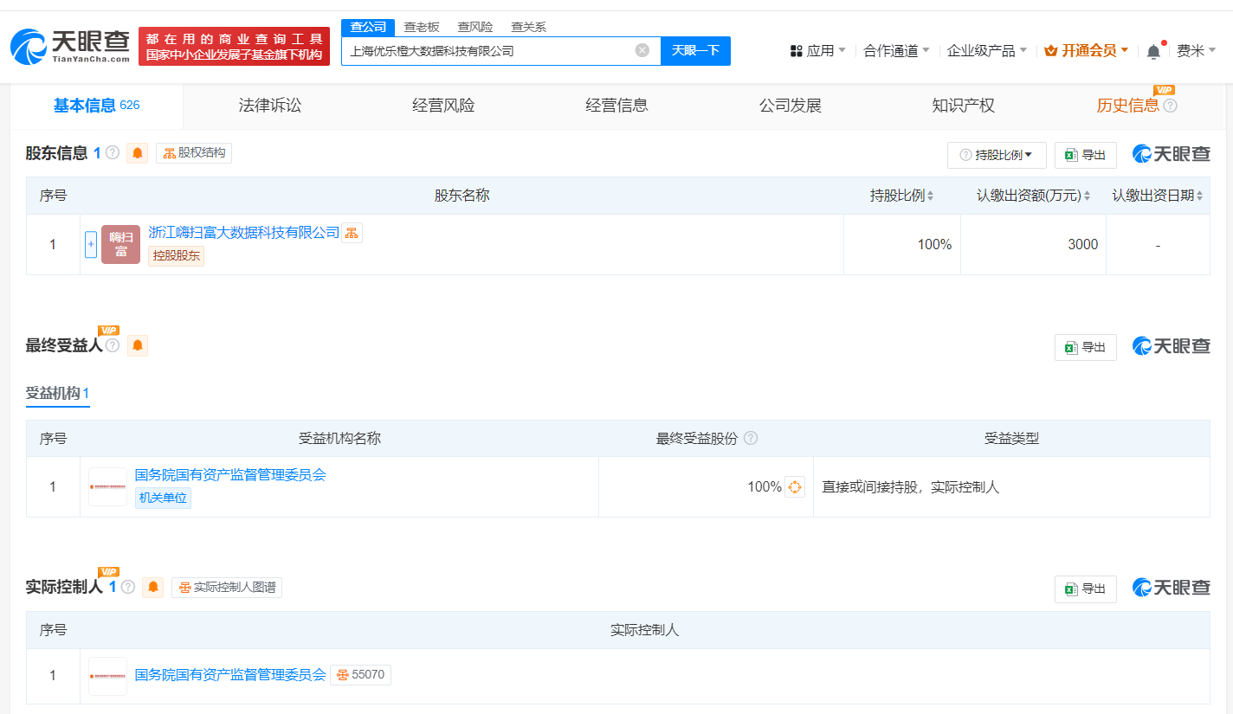Screen dimensions: 1233x714
Task: Click help icon beside 历史信息 tab
Action: [x=1171, y=106]
